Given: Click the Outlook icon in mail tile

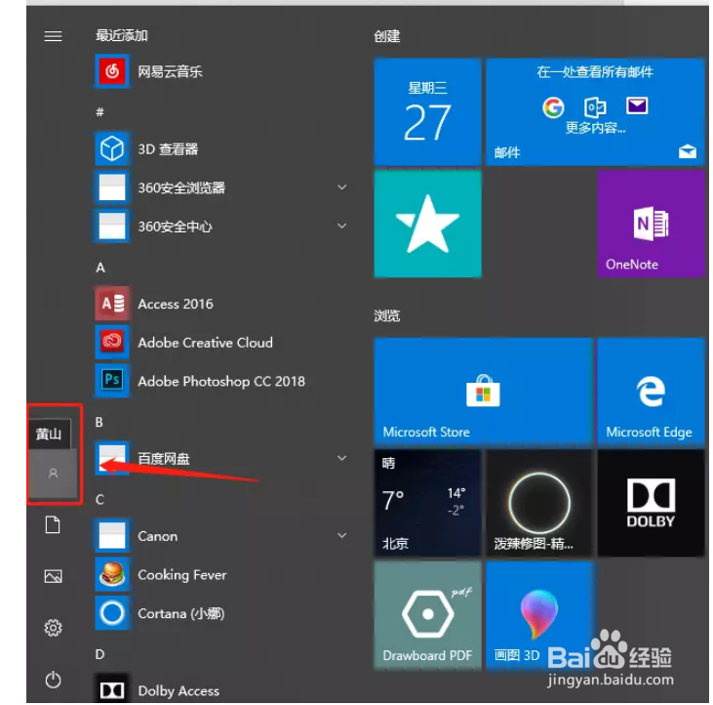Looking at the screenshot, I should tap(595, 107).
